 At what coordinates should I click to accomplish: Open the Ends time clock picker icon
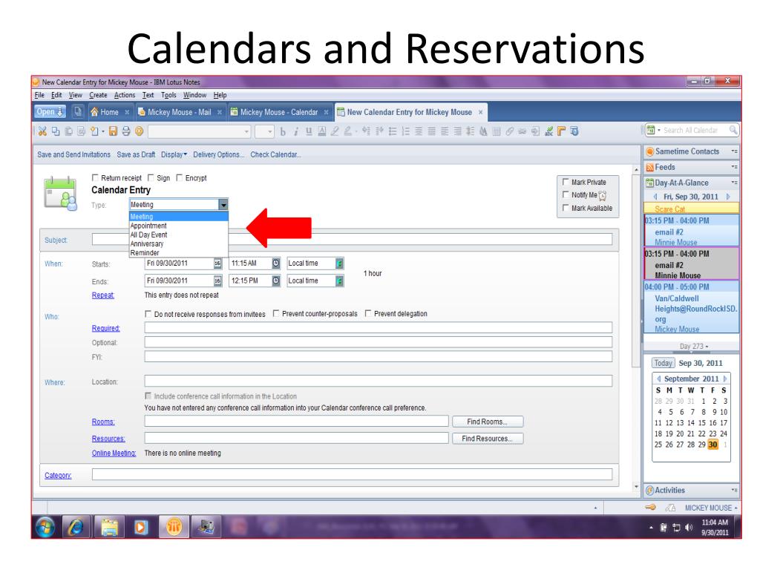click(x=276, y=281)
